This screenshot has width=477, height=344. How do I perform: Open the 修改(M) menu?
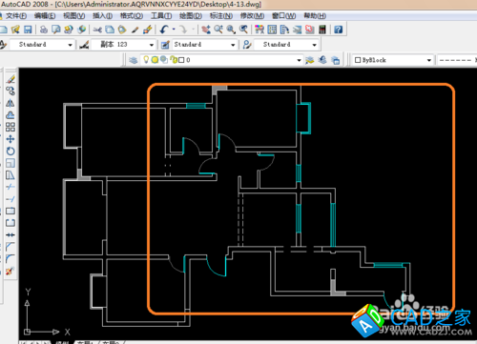(252, 16)
